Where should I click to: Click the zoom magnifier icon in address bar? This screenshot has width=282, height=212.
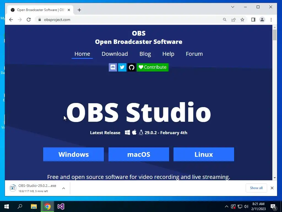[x=225, y=20]
